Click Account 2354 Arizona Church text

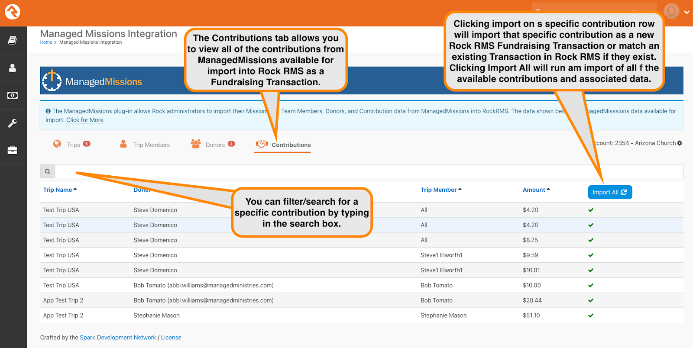635,143
